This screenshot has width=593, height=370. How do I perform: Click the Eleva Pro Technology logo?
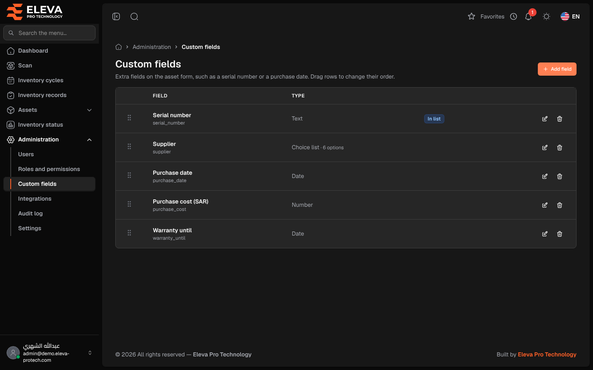(x=35, y=12)
